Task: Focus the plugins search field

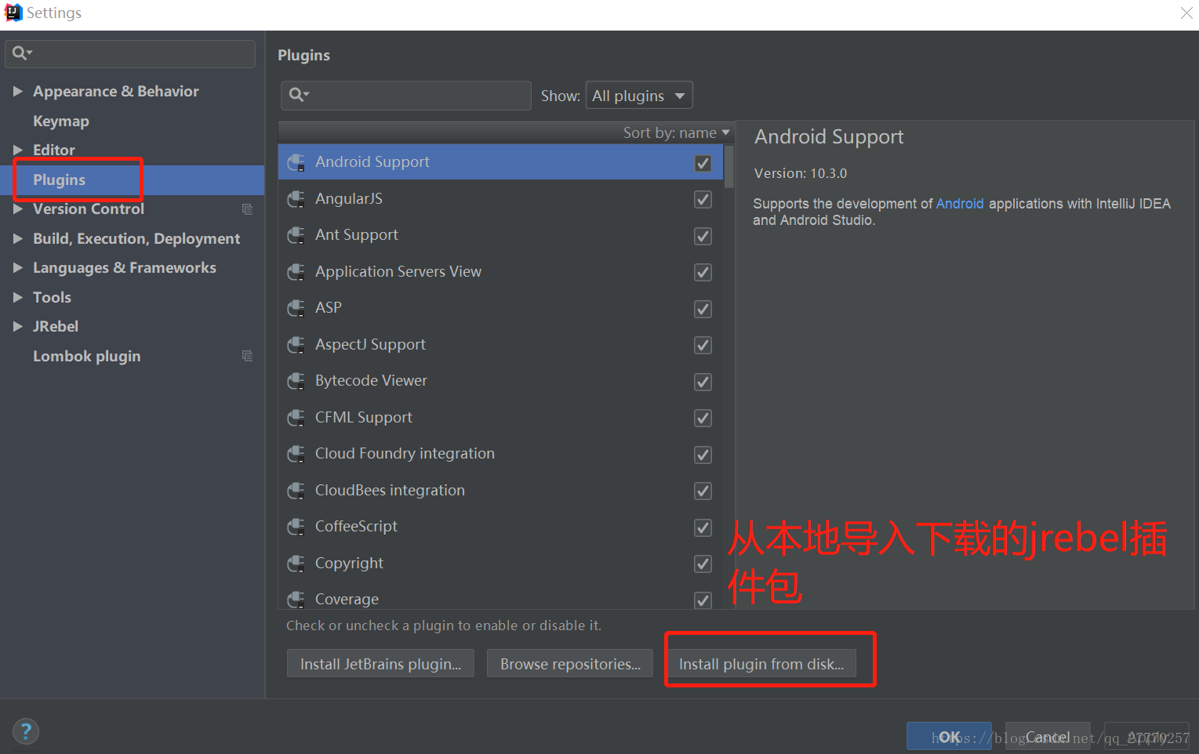Action: (406, 96)
